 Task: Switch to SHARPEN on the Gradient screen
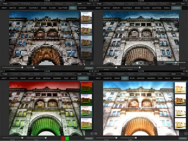[57, 78]
